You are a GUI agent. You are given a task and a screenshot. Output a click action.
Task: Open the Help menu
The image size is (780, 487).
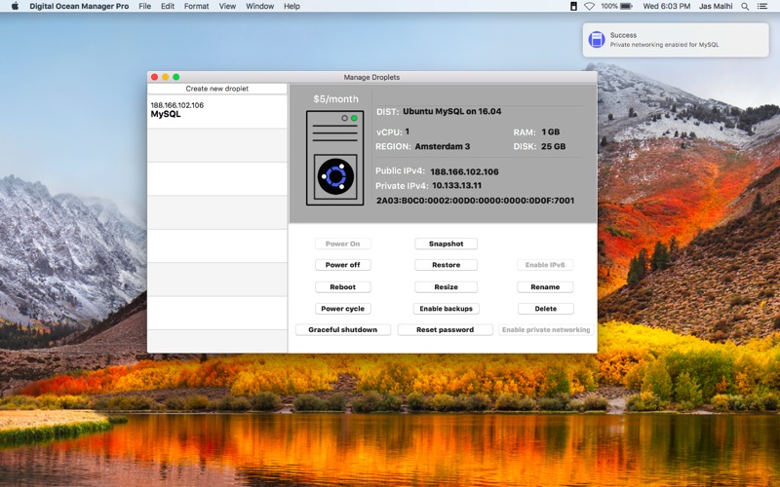pyautogui.click(x=292, y=6)
